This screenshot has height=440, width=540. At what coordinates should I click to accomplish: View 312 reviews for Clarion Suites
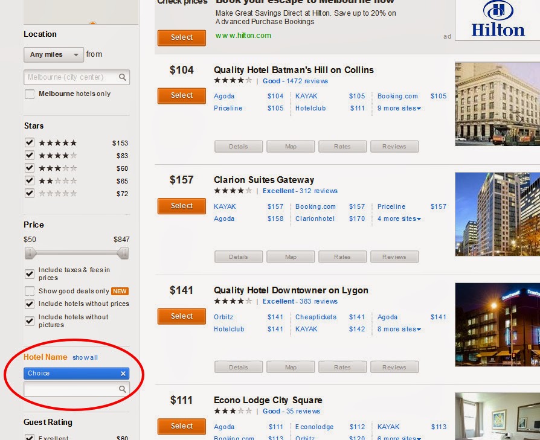(x=318, y=191)
